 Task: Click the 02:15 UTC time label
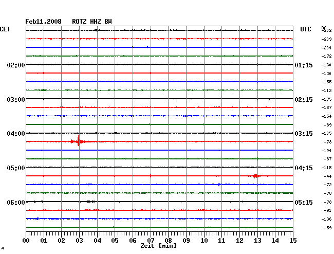tap(304, 100)
